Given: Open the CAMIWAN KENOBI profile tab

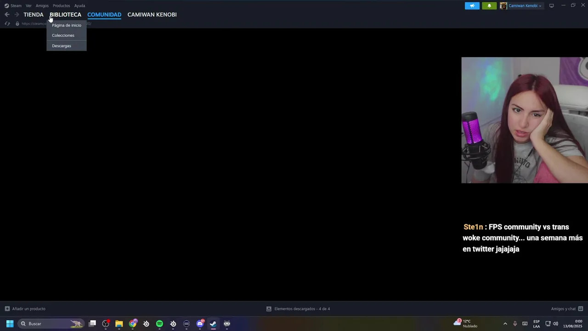Looking at the screenshot, I should [152, 15].
